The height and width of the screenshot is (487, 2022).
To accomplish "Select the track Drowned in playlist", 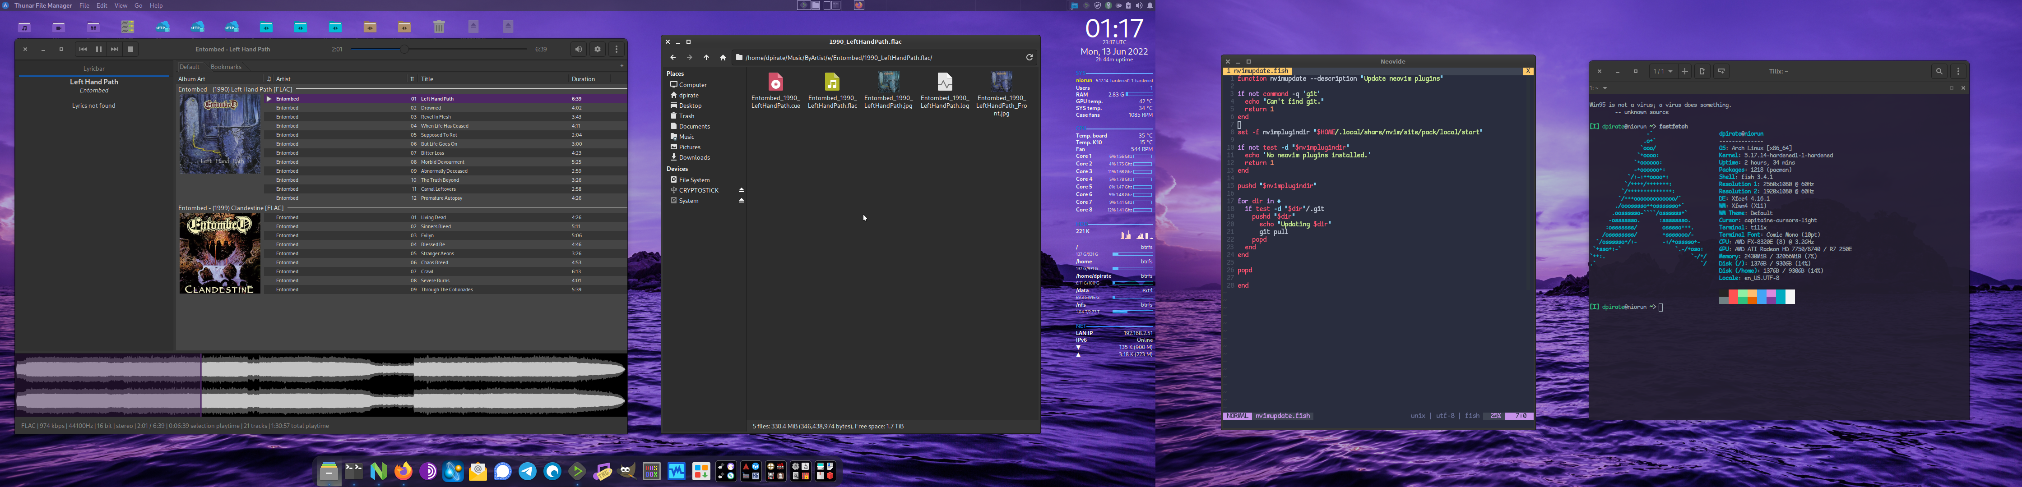I will click(x=431, y=108).
